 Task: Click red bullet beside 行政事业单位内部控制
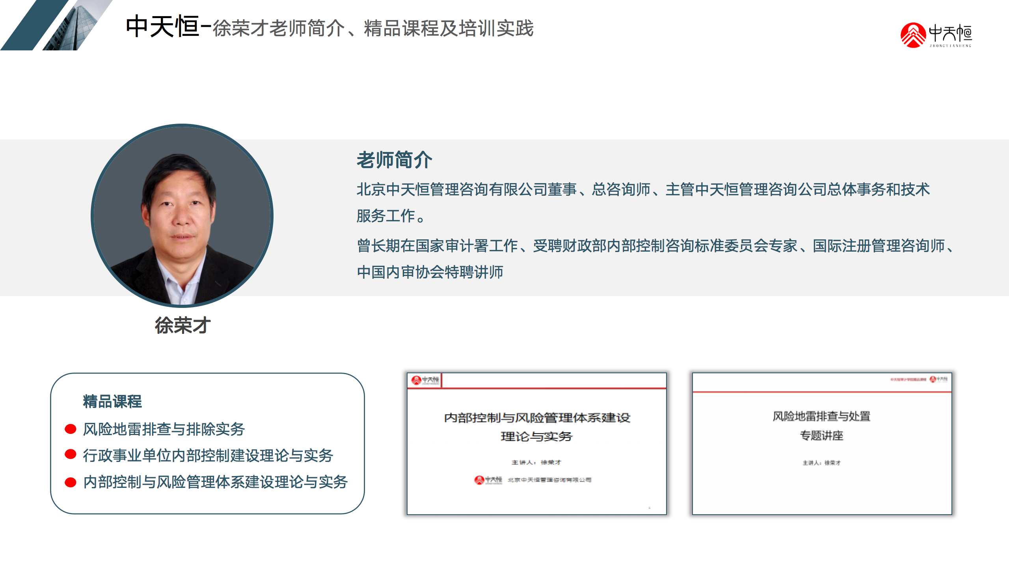pos(71,455)
